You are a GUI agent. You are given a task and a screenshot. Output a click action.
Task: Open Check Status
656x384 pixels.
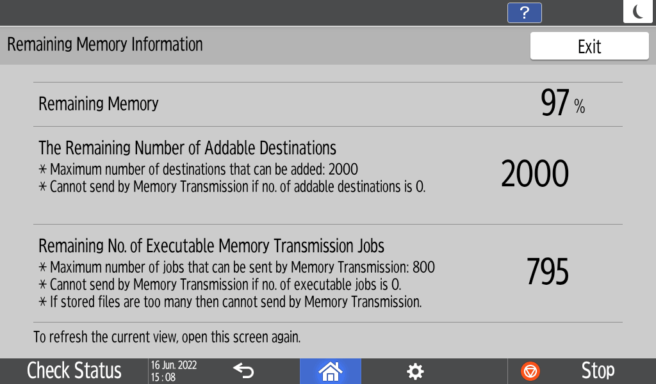click(74, 371)
